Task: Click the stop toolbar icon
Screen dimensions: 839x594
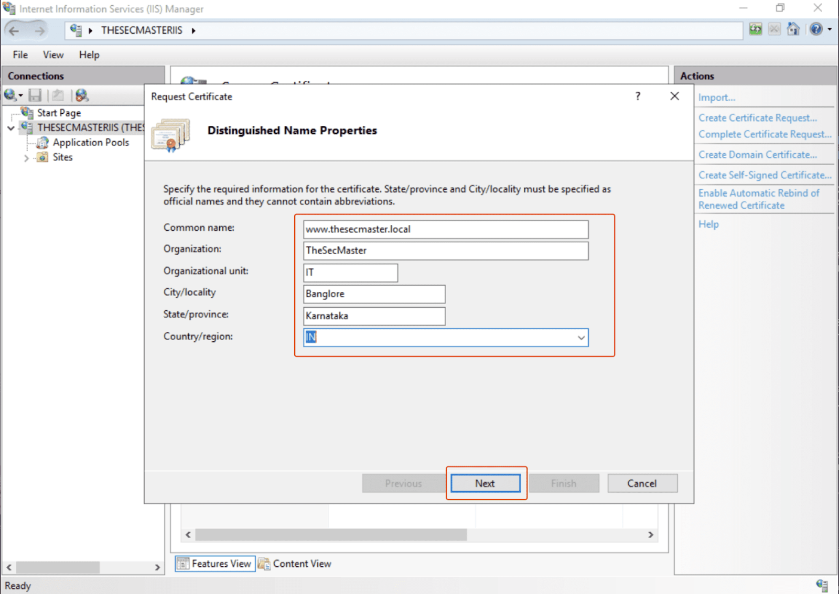Action: click(x=775, y=29)
